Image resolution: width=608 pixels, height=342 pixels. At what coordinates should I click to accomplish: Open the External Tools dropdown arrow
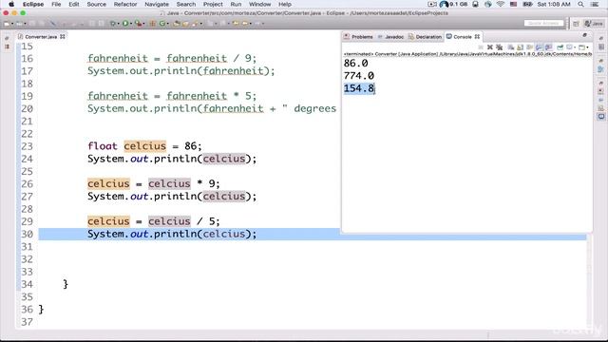pyautogui.click(x=143, y=24)
